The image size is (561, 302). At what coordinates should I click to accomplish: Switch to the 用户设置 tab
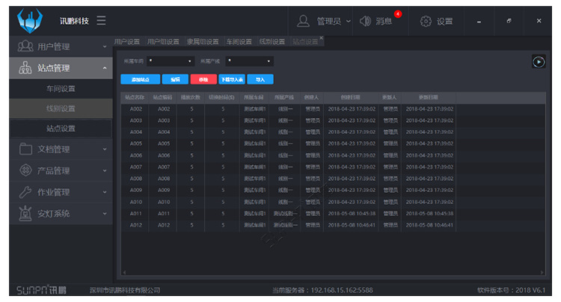[x=127, y=42]
